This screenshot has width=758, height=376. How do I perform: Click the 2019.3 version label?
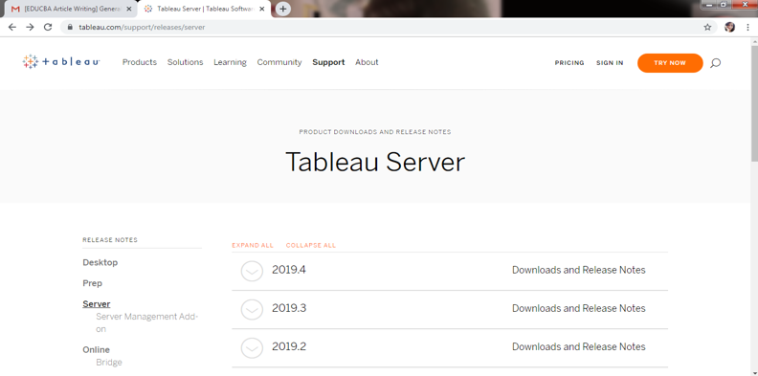(289, 308)
